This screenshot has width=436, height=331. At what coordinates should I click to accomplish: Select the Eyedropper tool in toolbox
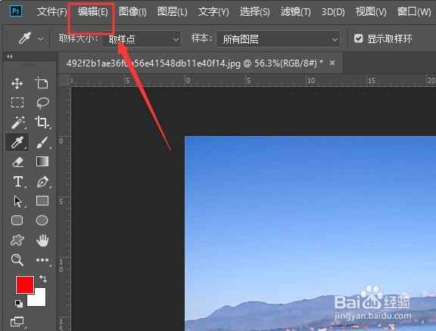[x=17, y=142]
